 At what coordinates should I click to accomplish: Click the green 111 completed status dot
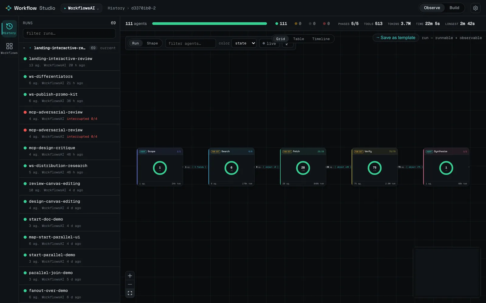[277, 24]
